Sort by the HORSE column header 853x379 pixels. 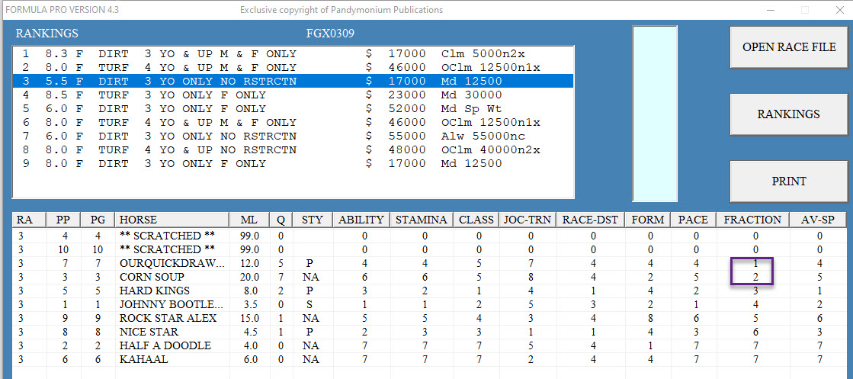click(172, 220)
